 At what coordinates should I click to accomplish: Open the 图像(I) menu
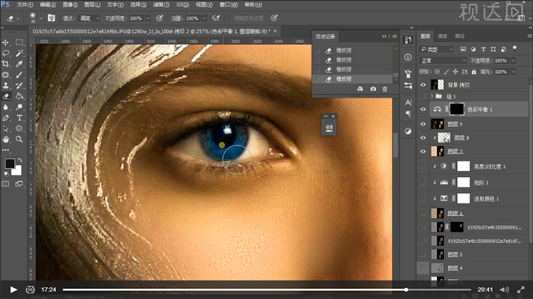coord(71,5)
